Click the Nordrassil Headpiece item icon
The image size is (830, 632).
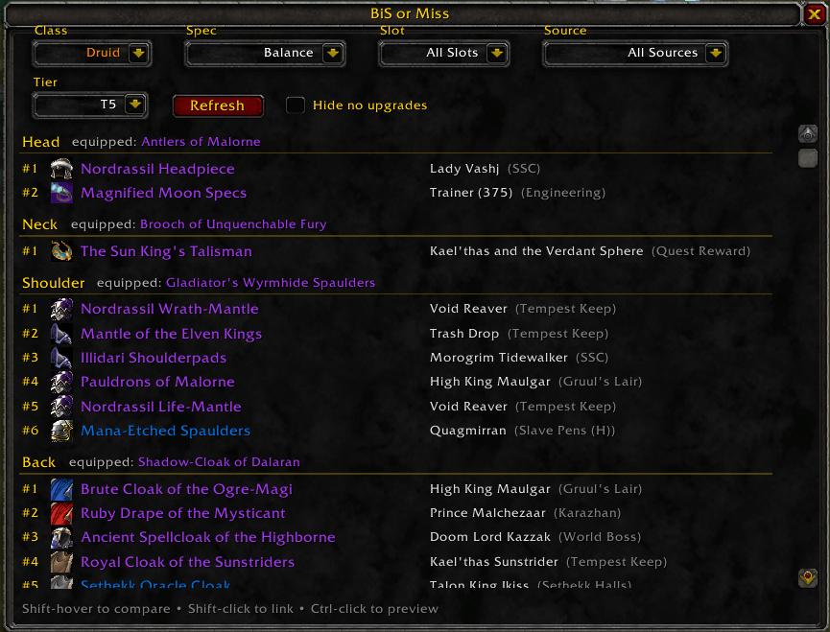[x=61, y=169]
